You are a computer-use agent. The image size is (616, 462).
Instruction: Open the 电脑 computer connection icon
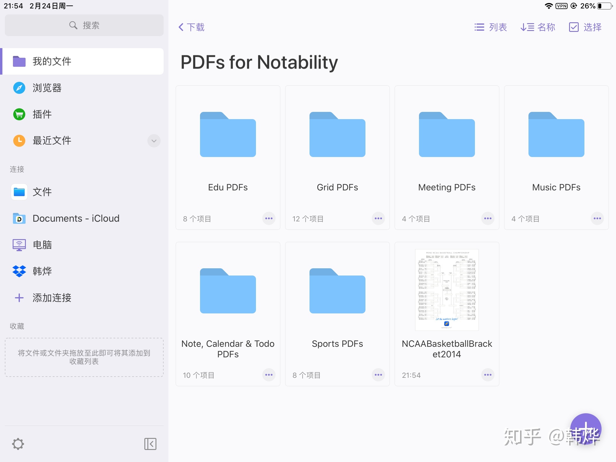(x=19, y=245)
